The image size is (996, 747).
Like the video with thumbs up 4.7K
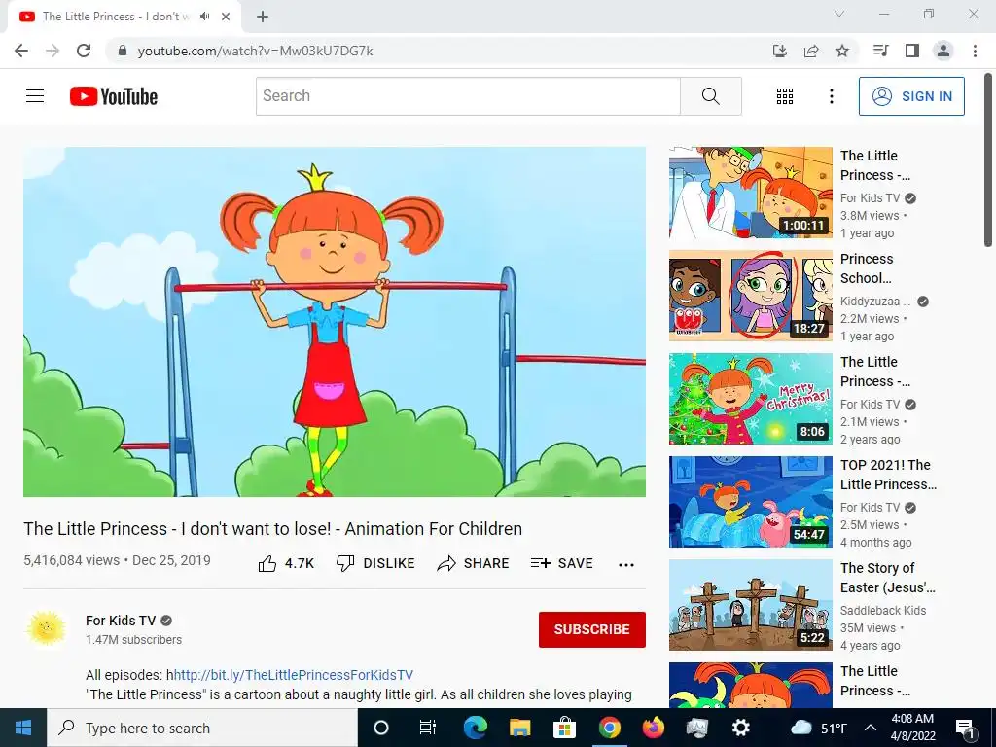(x=286, y=563)
